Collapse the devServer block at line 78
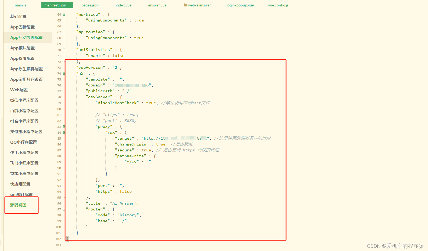Image resolution: width=428 pixels, height=251 pixels. click(x=64, y=97)
